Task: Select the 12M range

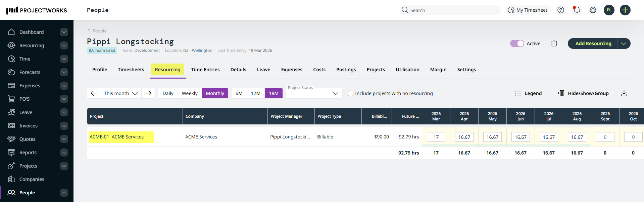Action: 256,93
